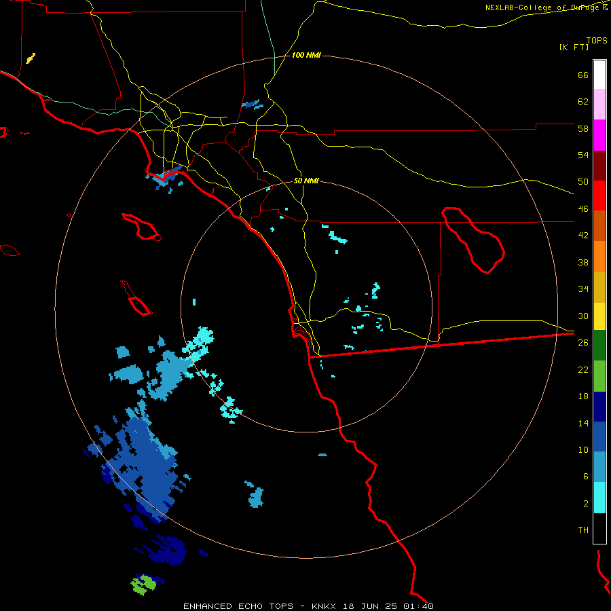611x611 pixels.
Task: Click the Salton Sea outline on map
Action: pos(473,240)
